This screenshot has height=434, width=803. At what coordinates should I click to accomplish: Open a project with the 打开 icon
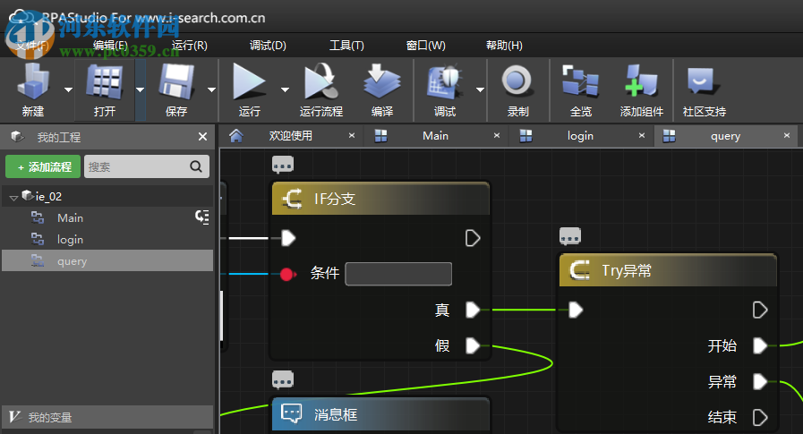click(x=105, y=82)
